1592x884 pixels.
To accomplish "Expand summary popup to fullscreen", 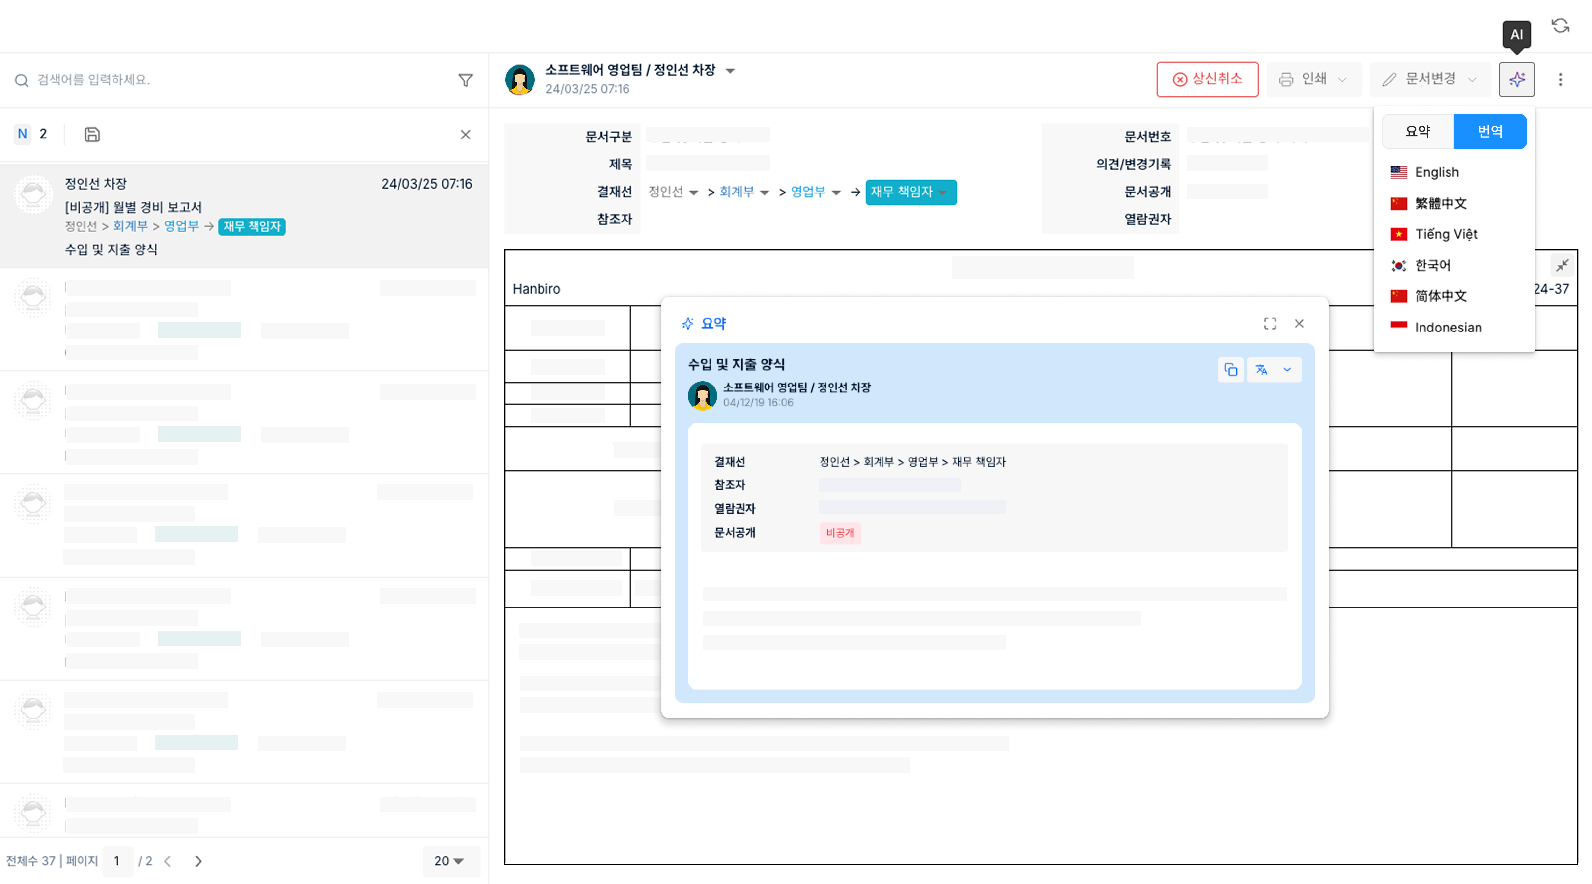I will (x=1269, y=324).
